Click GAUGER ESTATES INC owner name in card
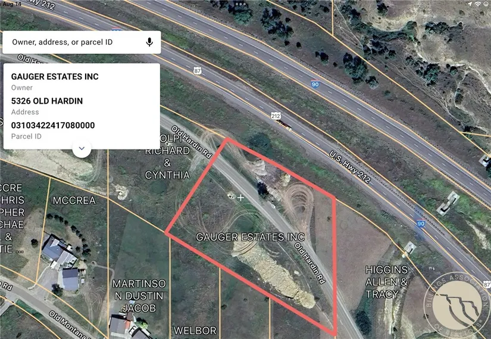Screen dimensions: 491x339 pyautogui.click(x=55, y=76)
